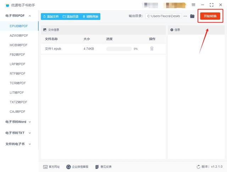
Task: Click the 企业微信客服 chat icon
Action: [x=68, y=167]
